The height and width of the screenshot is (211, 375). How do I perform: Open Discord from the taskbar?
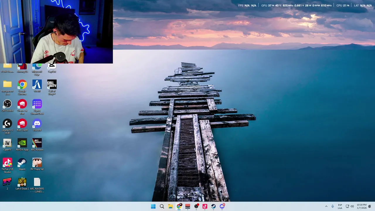[x=222, y=206]
